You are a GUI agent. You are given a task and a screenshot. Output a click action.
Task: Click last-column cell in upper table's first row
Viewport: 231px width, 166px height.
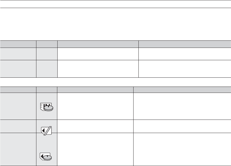(185, 53)
